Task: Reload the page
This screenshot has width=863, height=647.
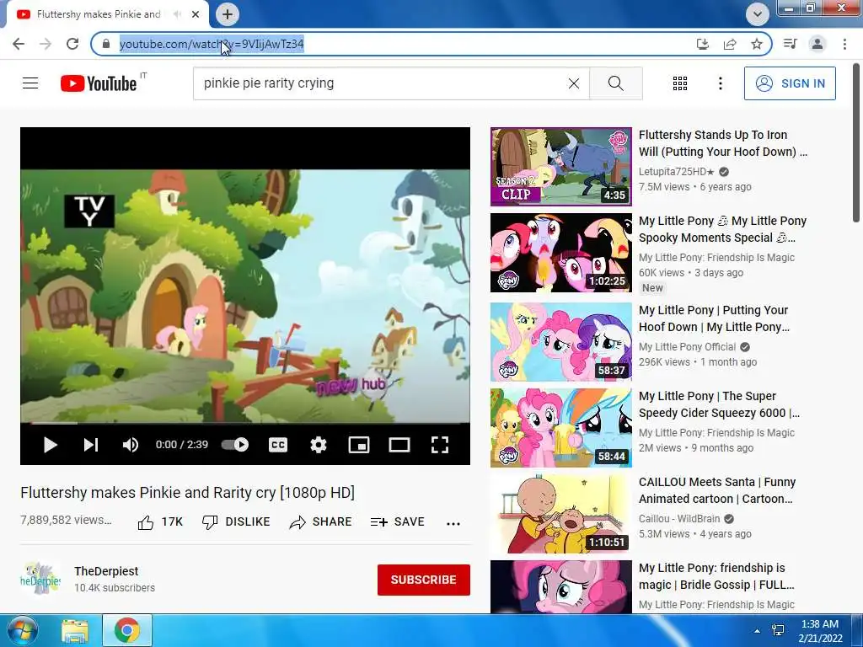Action: 72,44
